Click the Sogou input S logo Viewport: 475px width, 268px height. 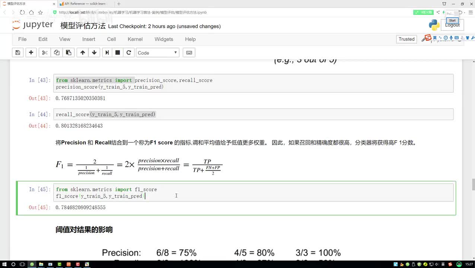[x=428, y=38]
